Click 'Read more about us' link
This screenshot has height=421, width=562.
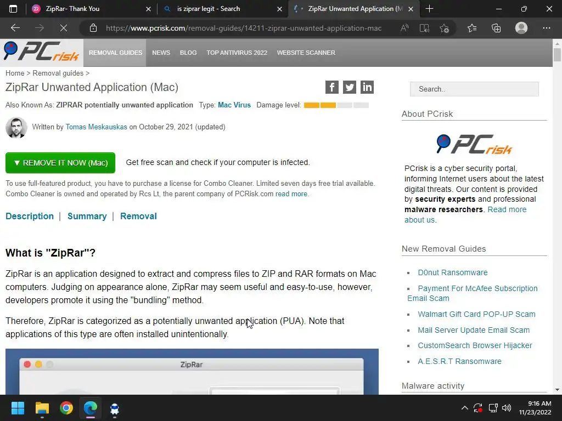coord(465,215)
